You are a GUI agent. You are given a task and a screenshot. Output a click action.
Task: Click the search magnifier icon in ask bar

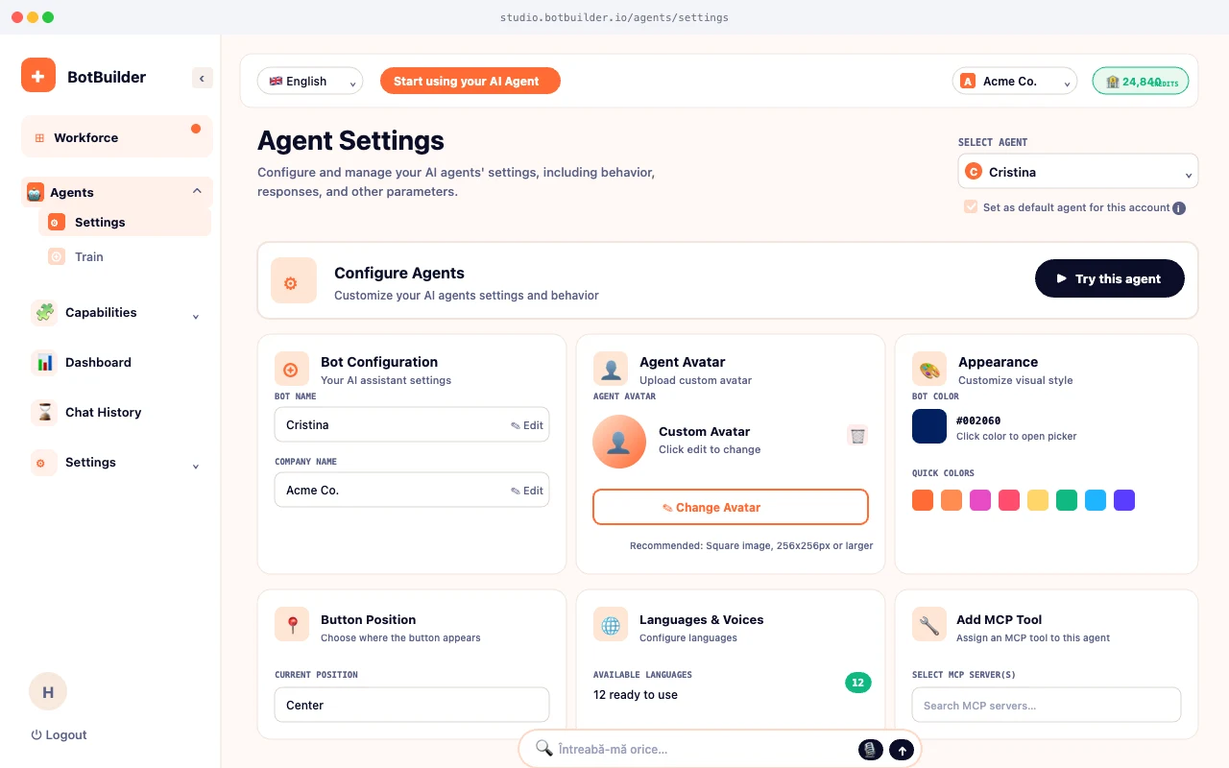point(543,748)
